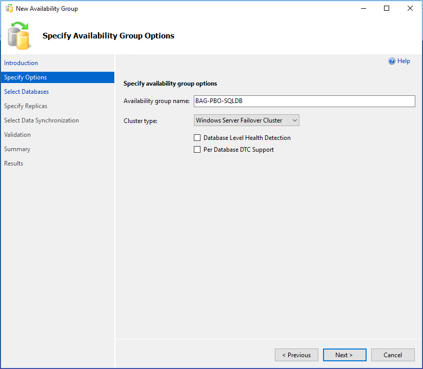Select the Select Data Synchronization step

[42, 120]
